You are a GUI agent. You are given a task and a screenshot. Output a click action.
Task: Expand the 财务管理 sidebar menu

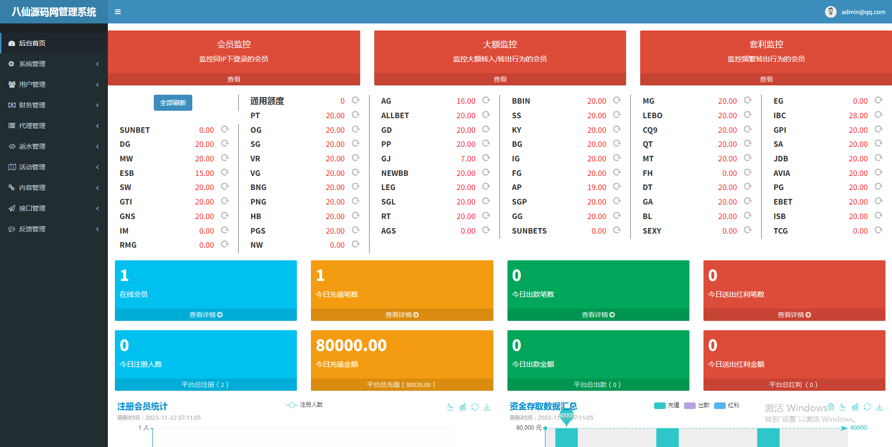click(x=54, y=105)
